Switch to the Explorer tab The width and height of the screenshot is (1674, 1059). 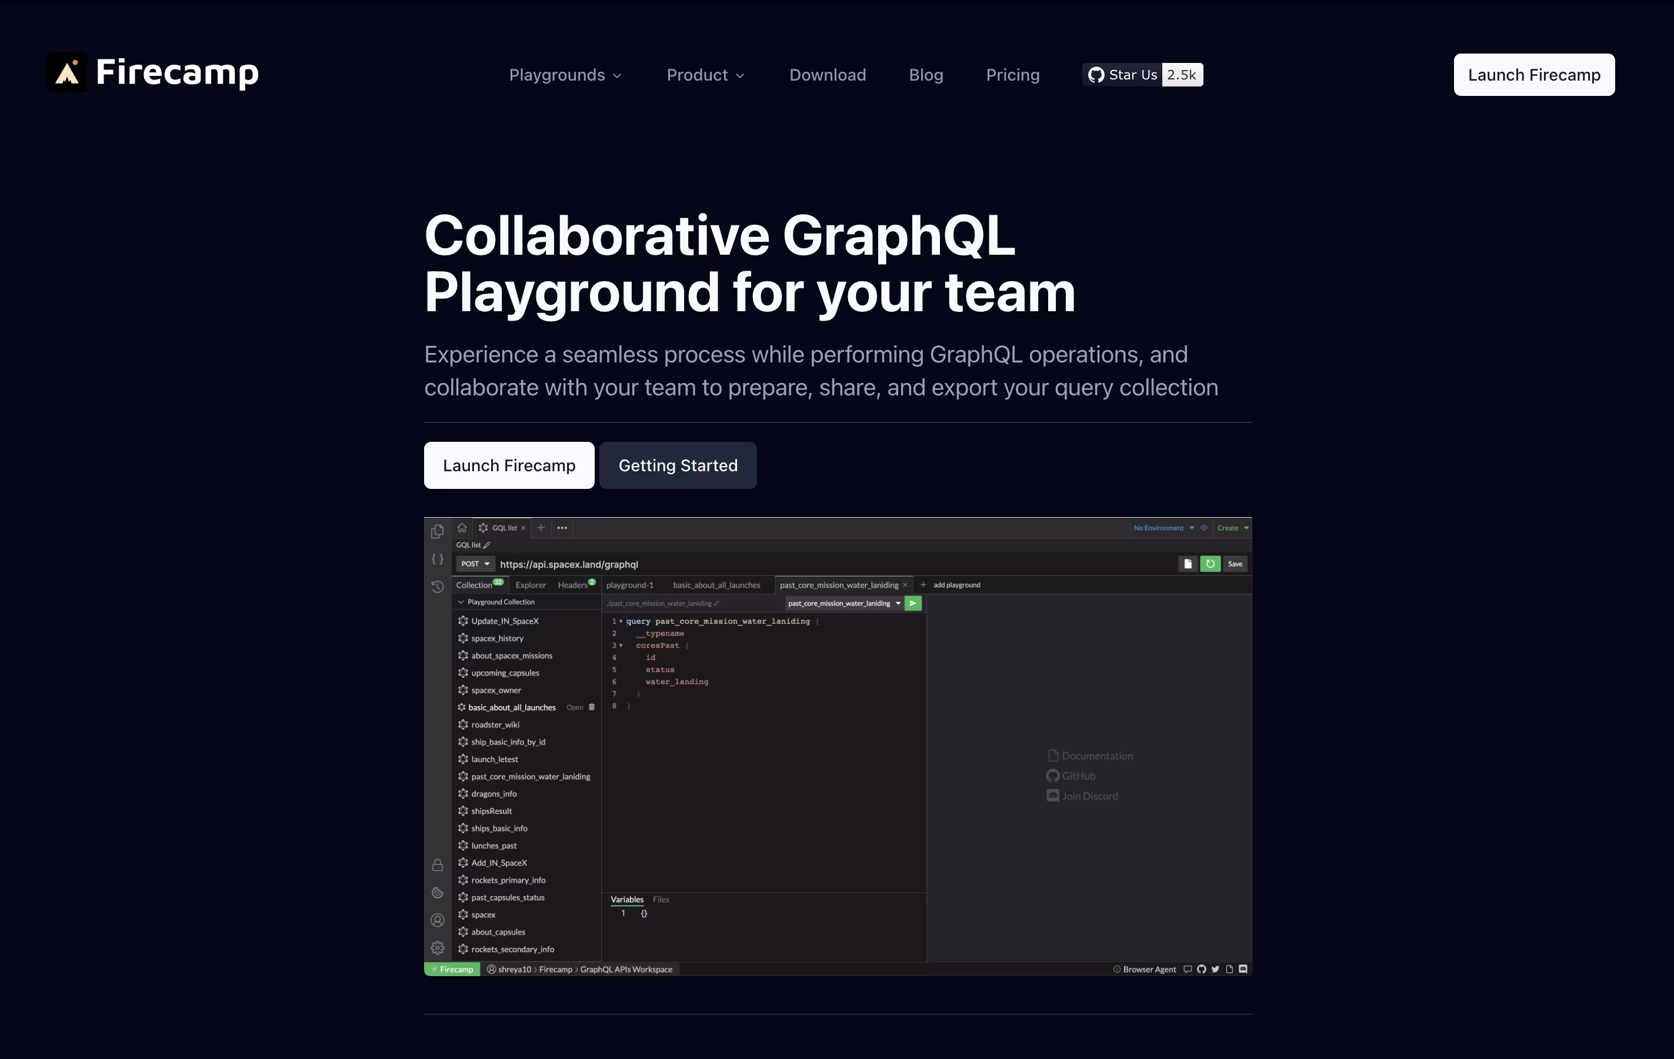pos(531,585)
